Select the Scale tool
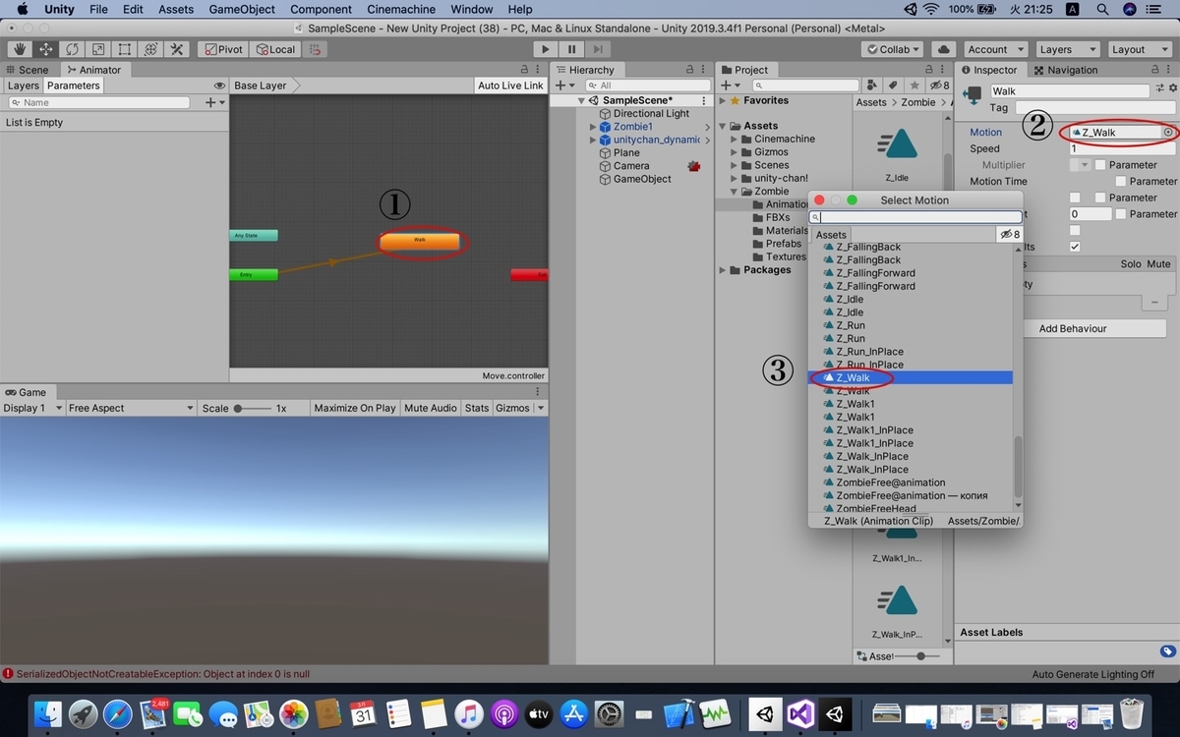1180x737 pixels. (x=98, y=49)
